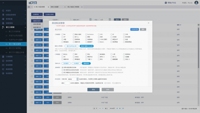Click the refresh icon in pagination bar

point(123,108)
